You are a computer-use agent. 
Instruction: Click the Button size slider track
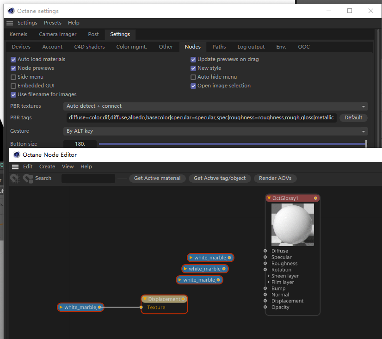pos(233,144)
